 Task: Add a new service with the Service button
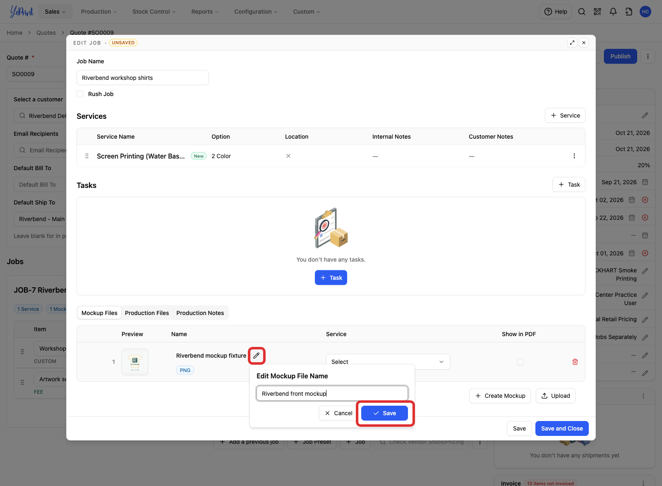[565, 115]
